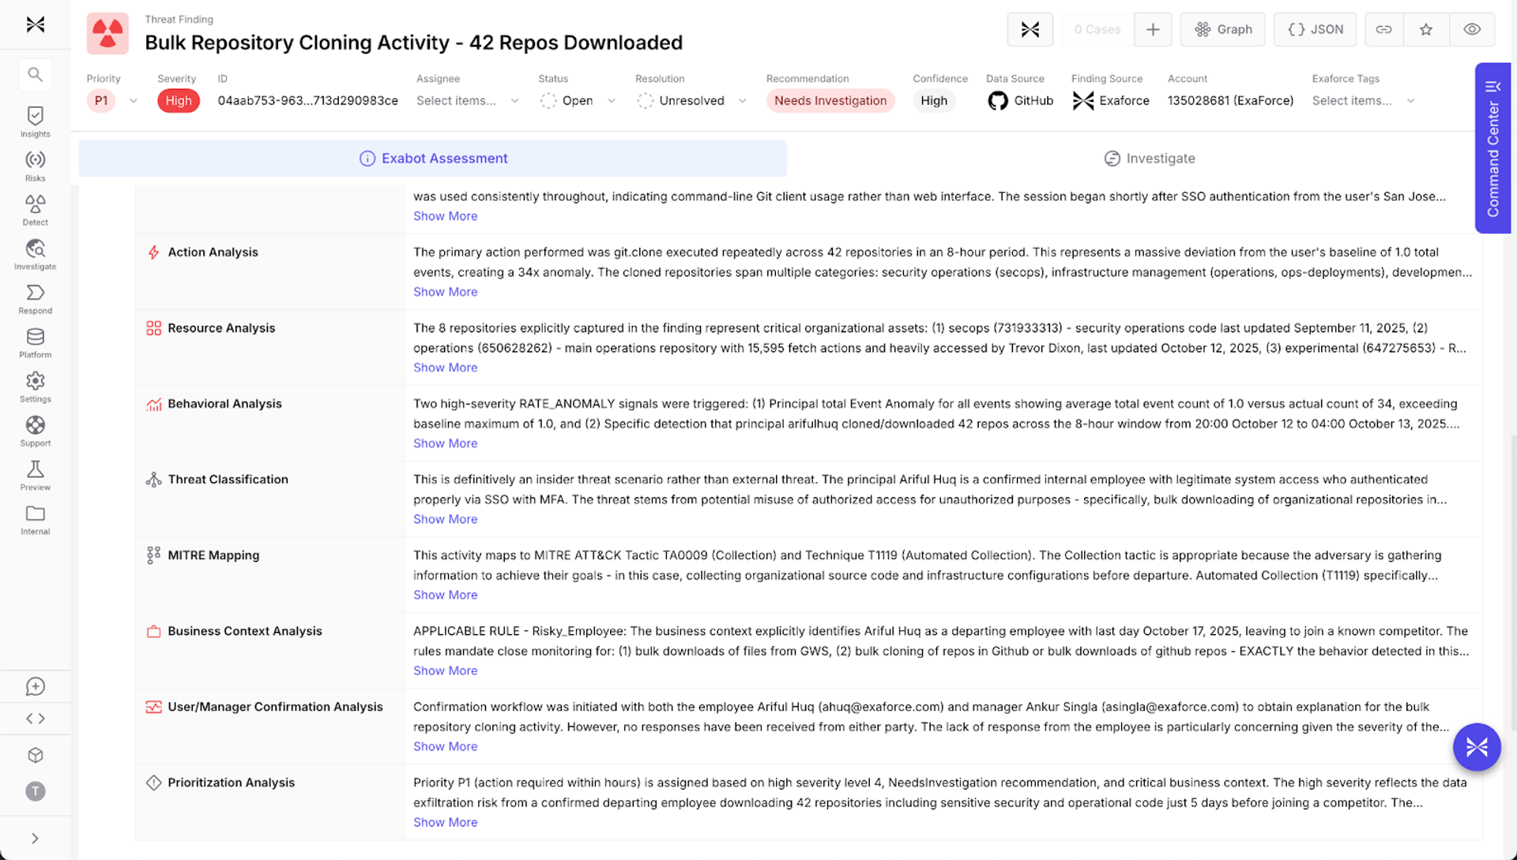Go to Risks section
1517x860 pixels.
(x=35, y=166)
